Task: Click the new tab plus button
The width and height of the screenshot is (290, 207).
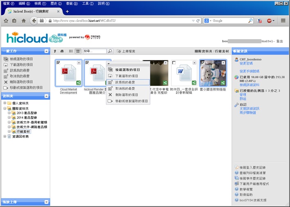Action: 67,11
